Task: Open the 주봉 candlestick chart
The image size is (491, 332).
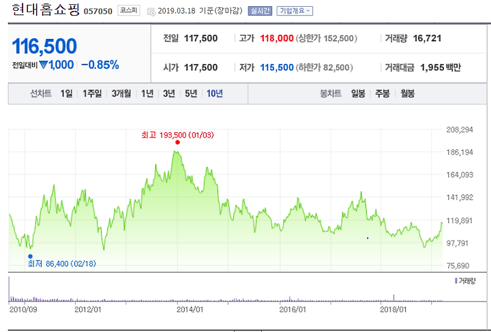Action: tap(383, 93)
